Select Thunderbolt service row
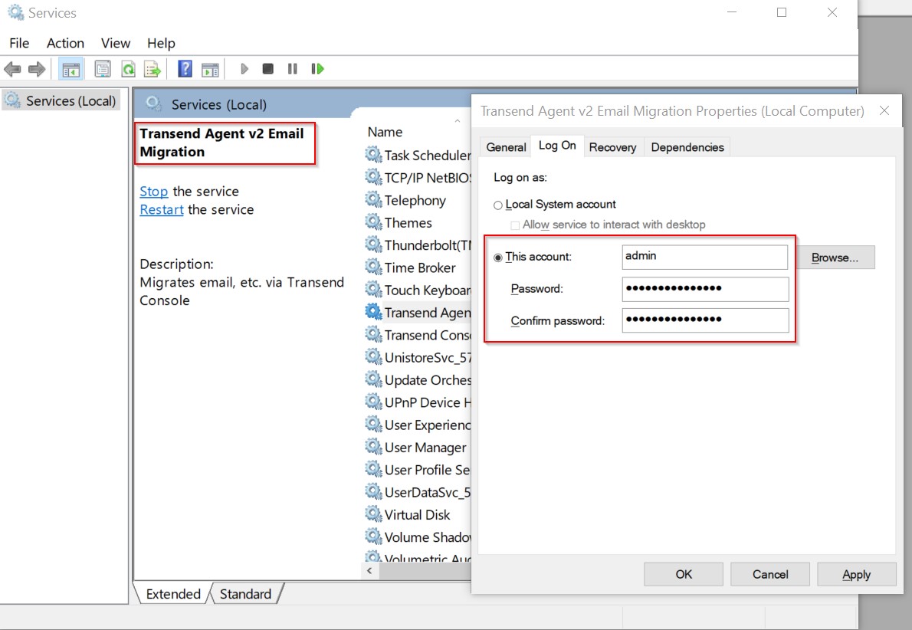The height and width of the screenshot is (630, 912). [x=418, y=245]
